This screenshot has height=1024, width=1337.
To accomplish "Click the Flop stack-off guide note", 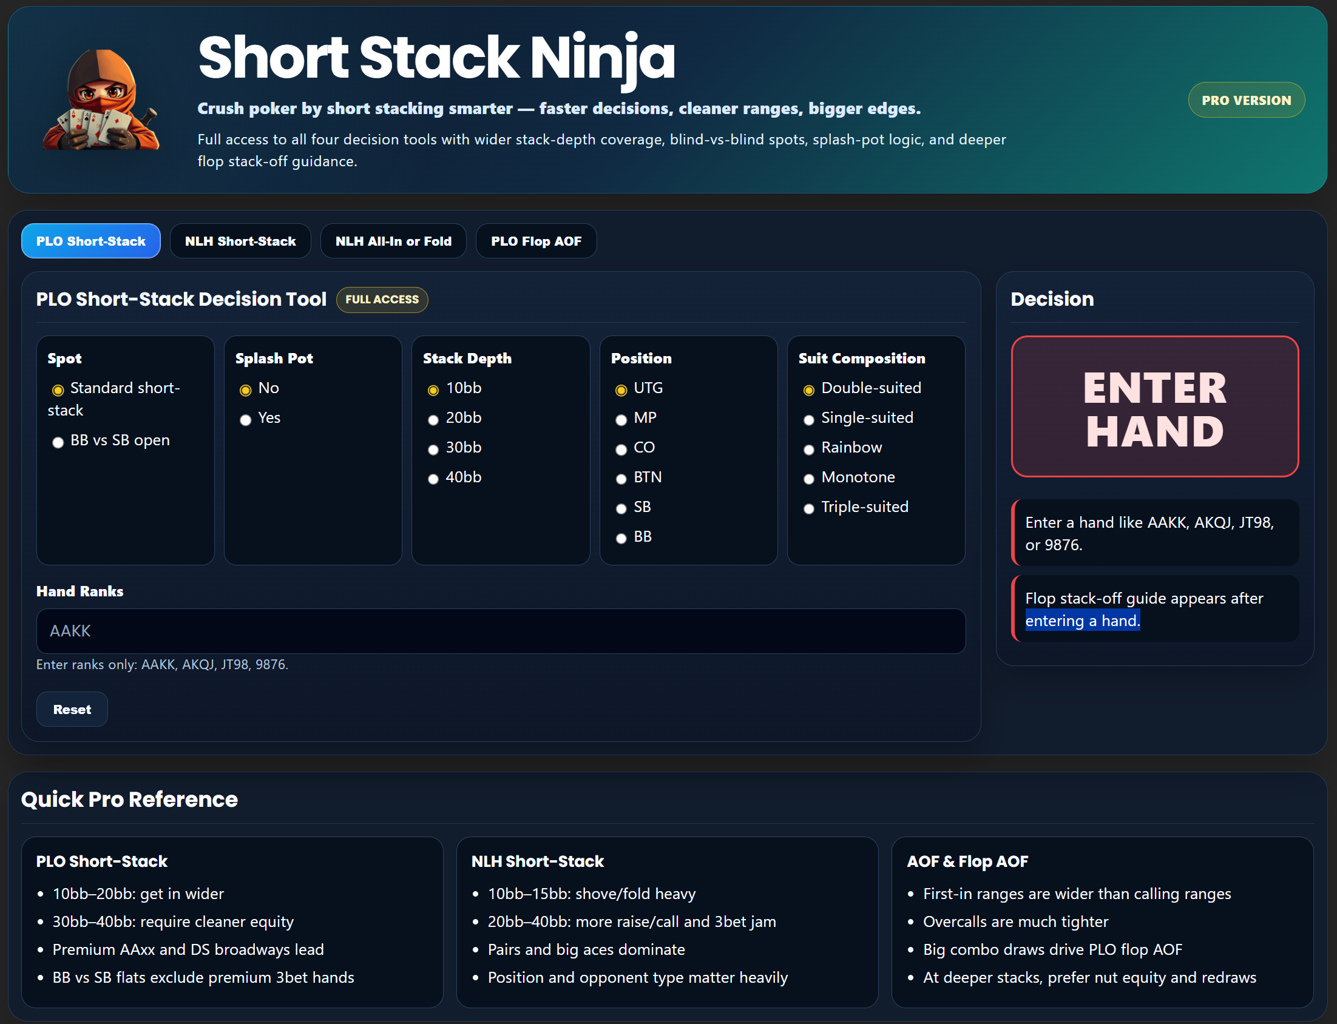I will tap(1154, 609).
